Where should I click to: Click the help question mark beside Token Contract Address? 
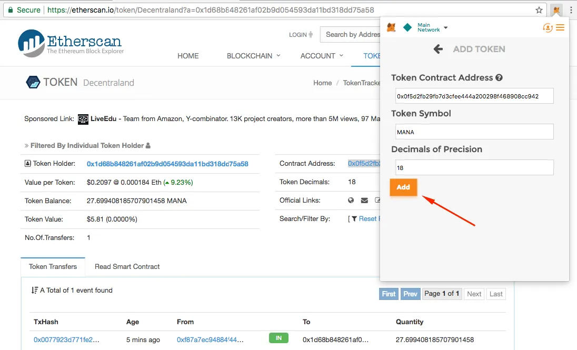[499, 78]
